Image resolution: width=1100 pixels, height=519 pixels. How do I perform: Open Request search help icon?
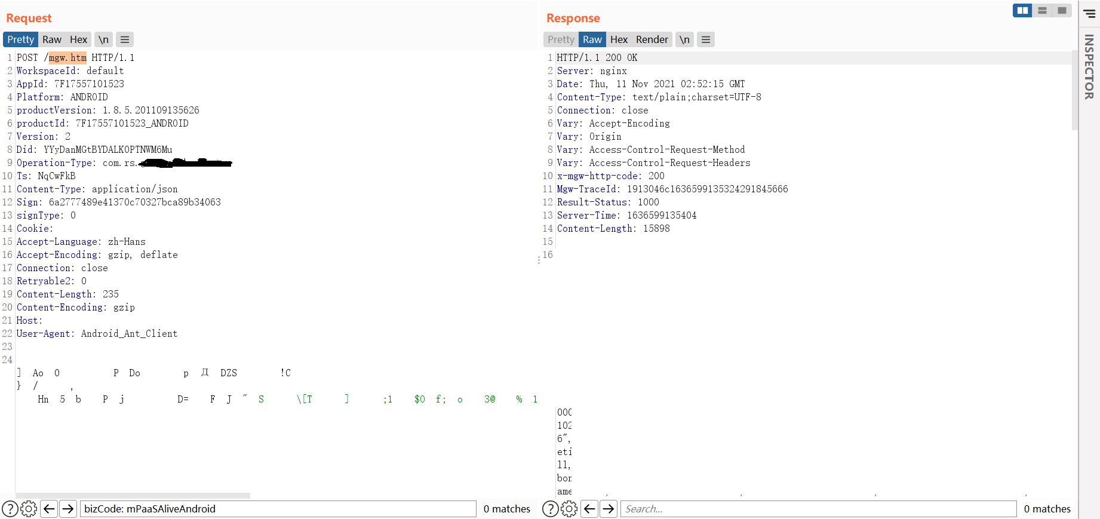(x=10, y=509)
